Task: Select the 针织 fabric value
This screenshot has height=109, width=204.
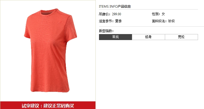Action: [x=171, y=21]
